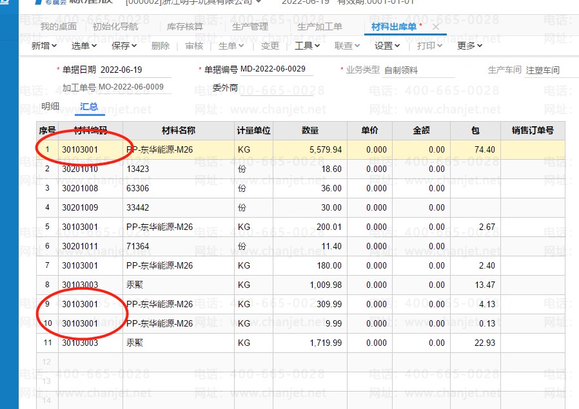Select the 明细 sub-tab

pos(50,106)
